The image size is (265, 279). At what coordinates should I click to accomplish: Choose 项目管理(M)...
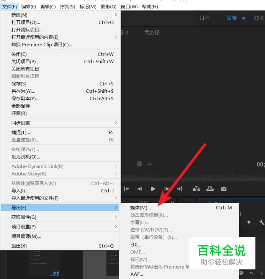[x=60, y=236]
